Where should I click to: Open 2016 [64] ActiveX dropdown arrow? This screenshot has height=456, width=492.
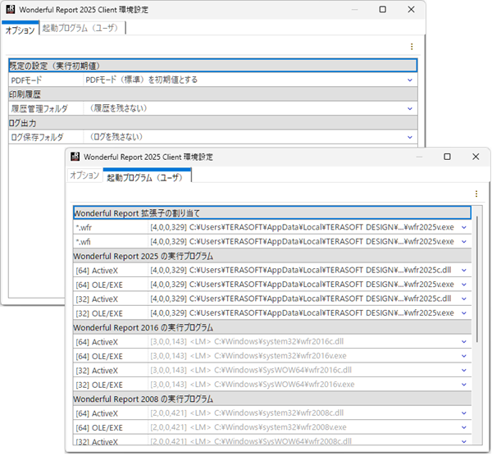tap(464, 342)
